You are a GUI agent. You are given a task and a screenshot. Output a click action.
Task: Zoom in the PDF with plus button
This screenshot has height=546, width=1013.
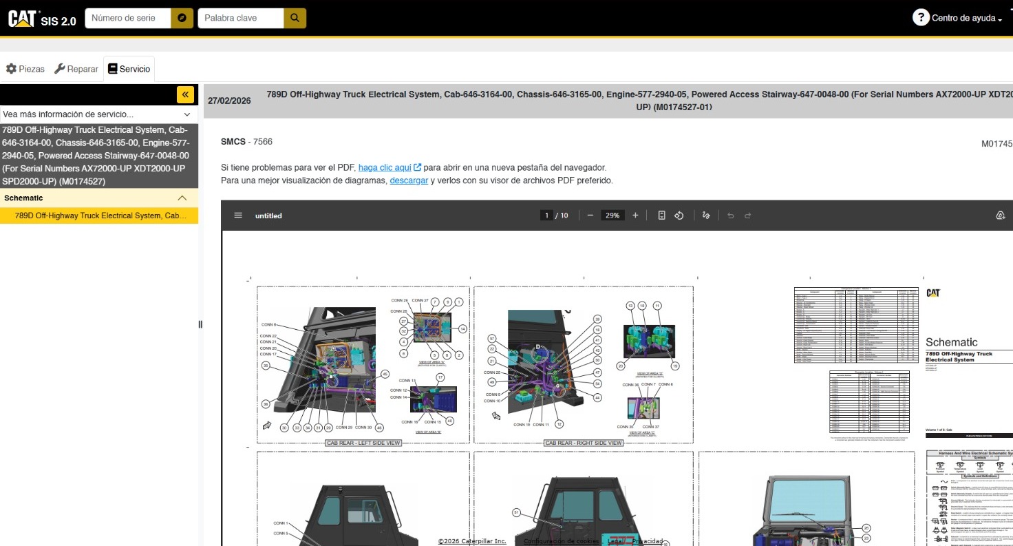[x=635, y=216]
